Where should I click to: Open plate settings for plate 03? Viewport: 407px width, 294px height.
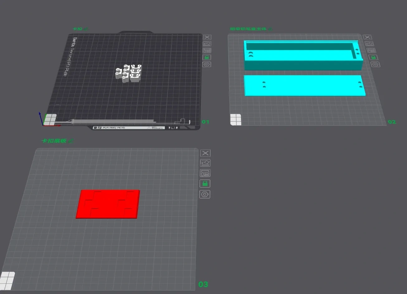click(x=205, y=194)
